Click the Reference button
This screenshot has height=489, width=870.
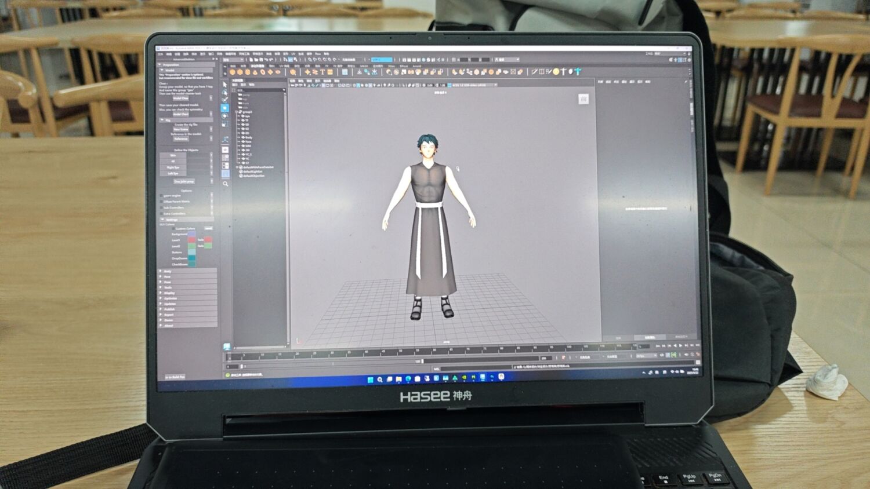181,139
